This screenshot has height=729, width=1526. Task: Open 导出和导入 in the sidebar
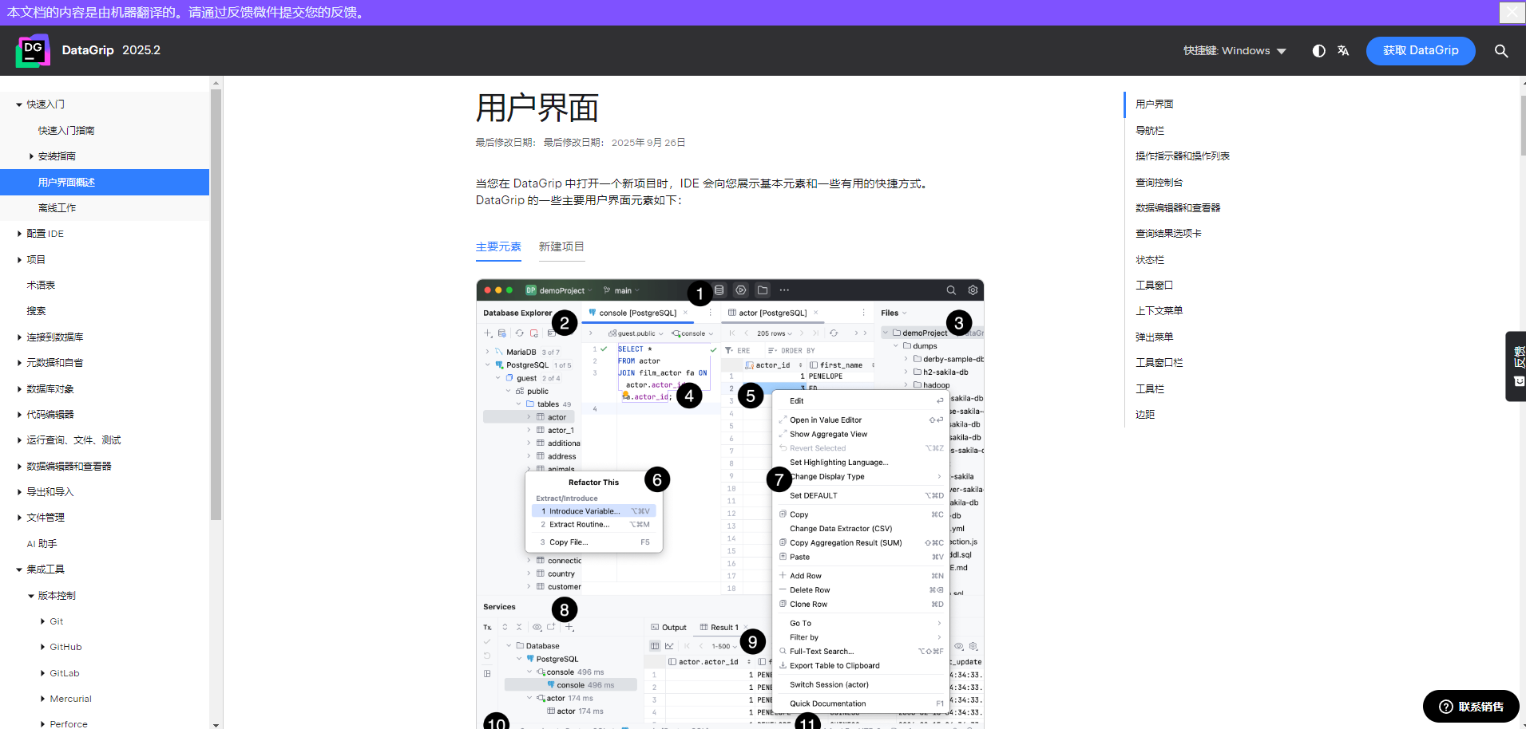[50, 492]
